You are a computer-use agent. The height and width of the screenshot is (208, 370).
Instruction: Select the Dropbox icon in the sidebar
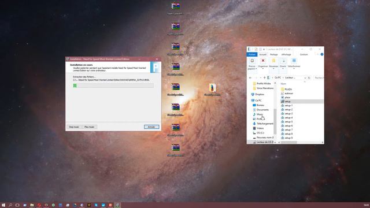(253, 94)
